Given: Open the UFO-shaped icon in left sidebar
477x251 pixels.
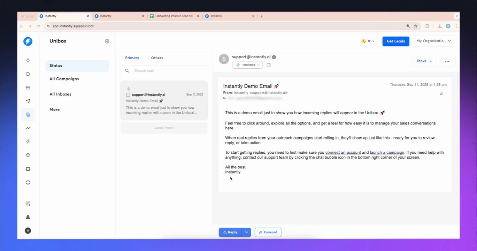Looking at the screenshot, I should pyautogui.click(x=28, y=155).
